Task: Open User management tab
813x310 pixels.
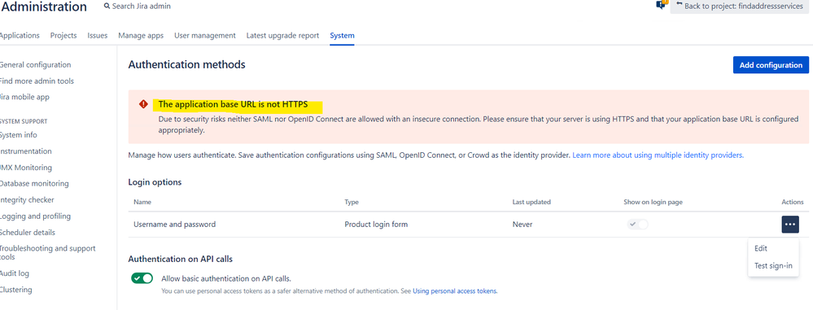Action: pos(205,35)
